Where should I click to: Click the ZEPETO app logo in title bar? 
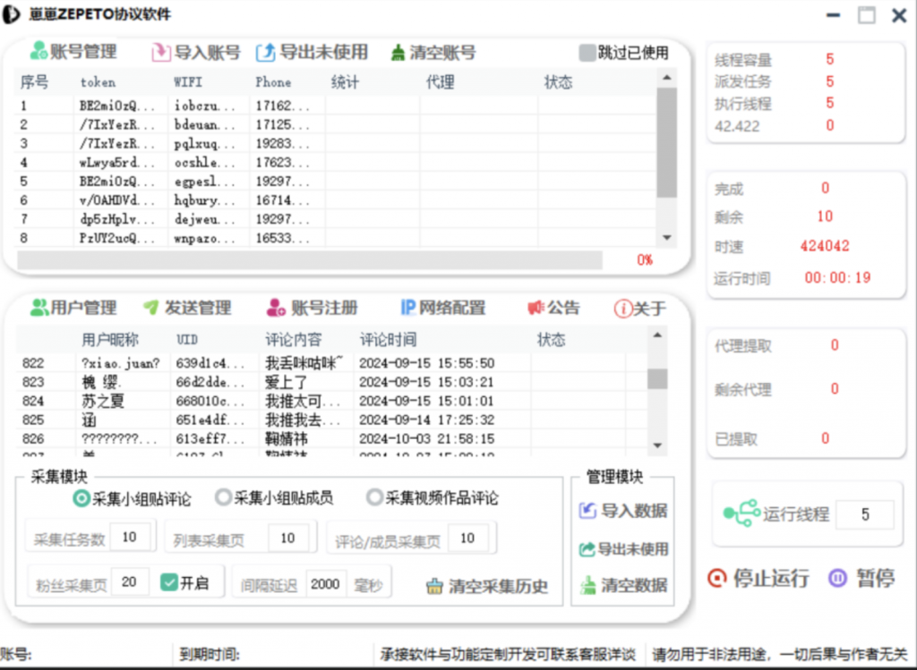point(12,14)
